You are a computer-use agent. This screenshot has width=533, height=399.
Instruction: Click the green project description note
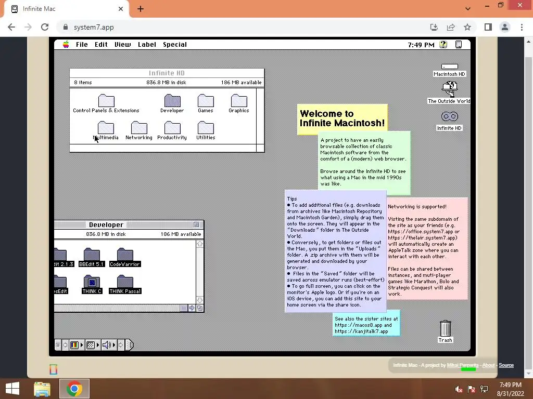point(364,163)
